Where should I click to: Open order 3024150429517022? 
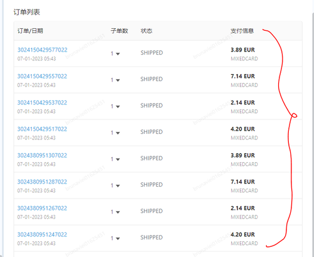42,129
